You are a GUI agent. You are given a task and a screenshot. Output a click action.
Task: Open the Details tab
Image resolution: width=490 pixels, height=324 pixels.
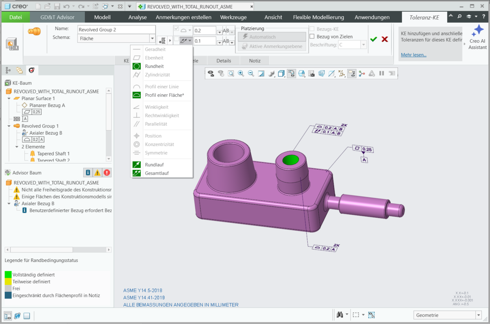click(224, 61)
